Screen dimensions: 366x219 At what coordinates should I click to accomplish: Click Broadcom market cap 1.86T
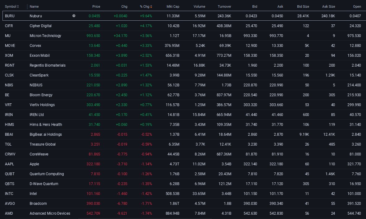click(174, 203)
